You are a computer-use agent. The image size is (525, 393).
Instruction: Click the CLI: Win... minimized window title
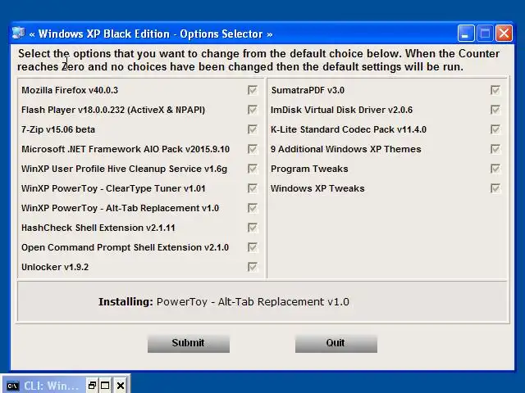click(51, 386)
